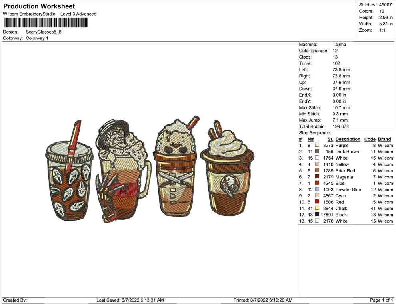The height and width of the screenshot is (304, 396).
Task: Click the Colors value 12 in the header
Action: [x=382, y=11]
